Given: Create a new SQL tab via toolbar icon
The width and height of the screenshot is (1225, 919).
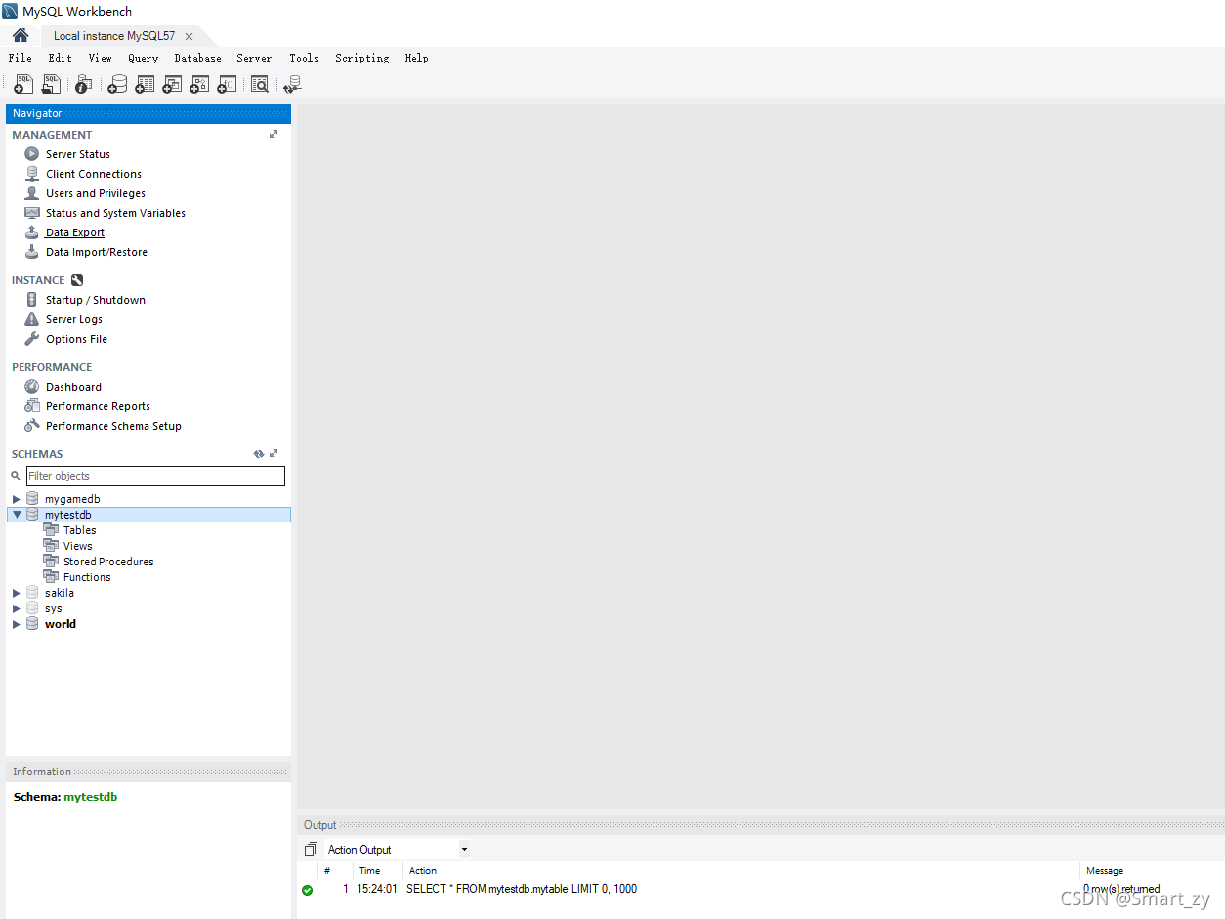Looking at the screenshot, I should point(23,84).
